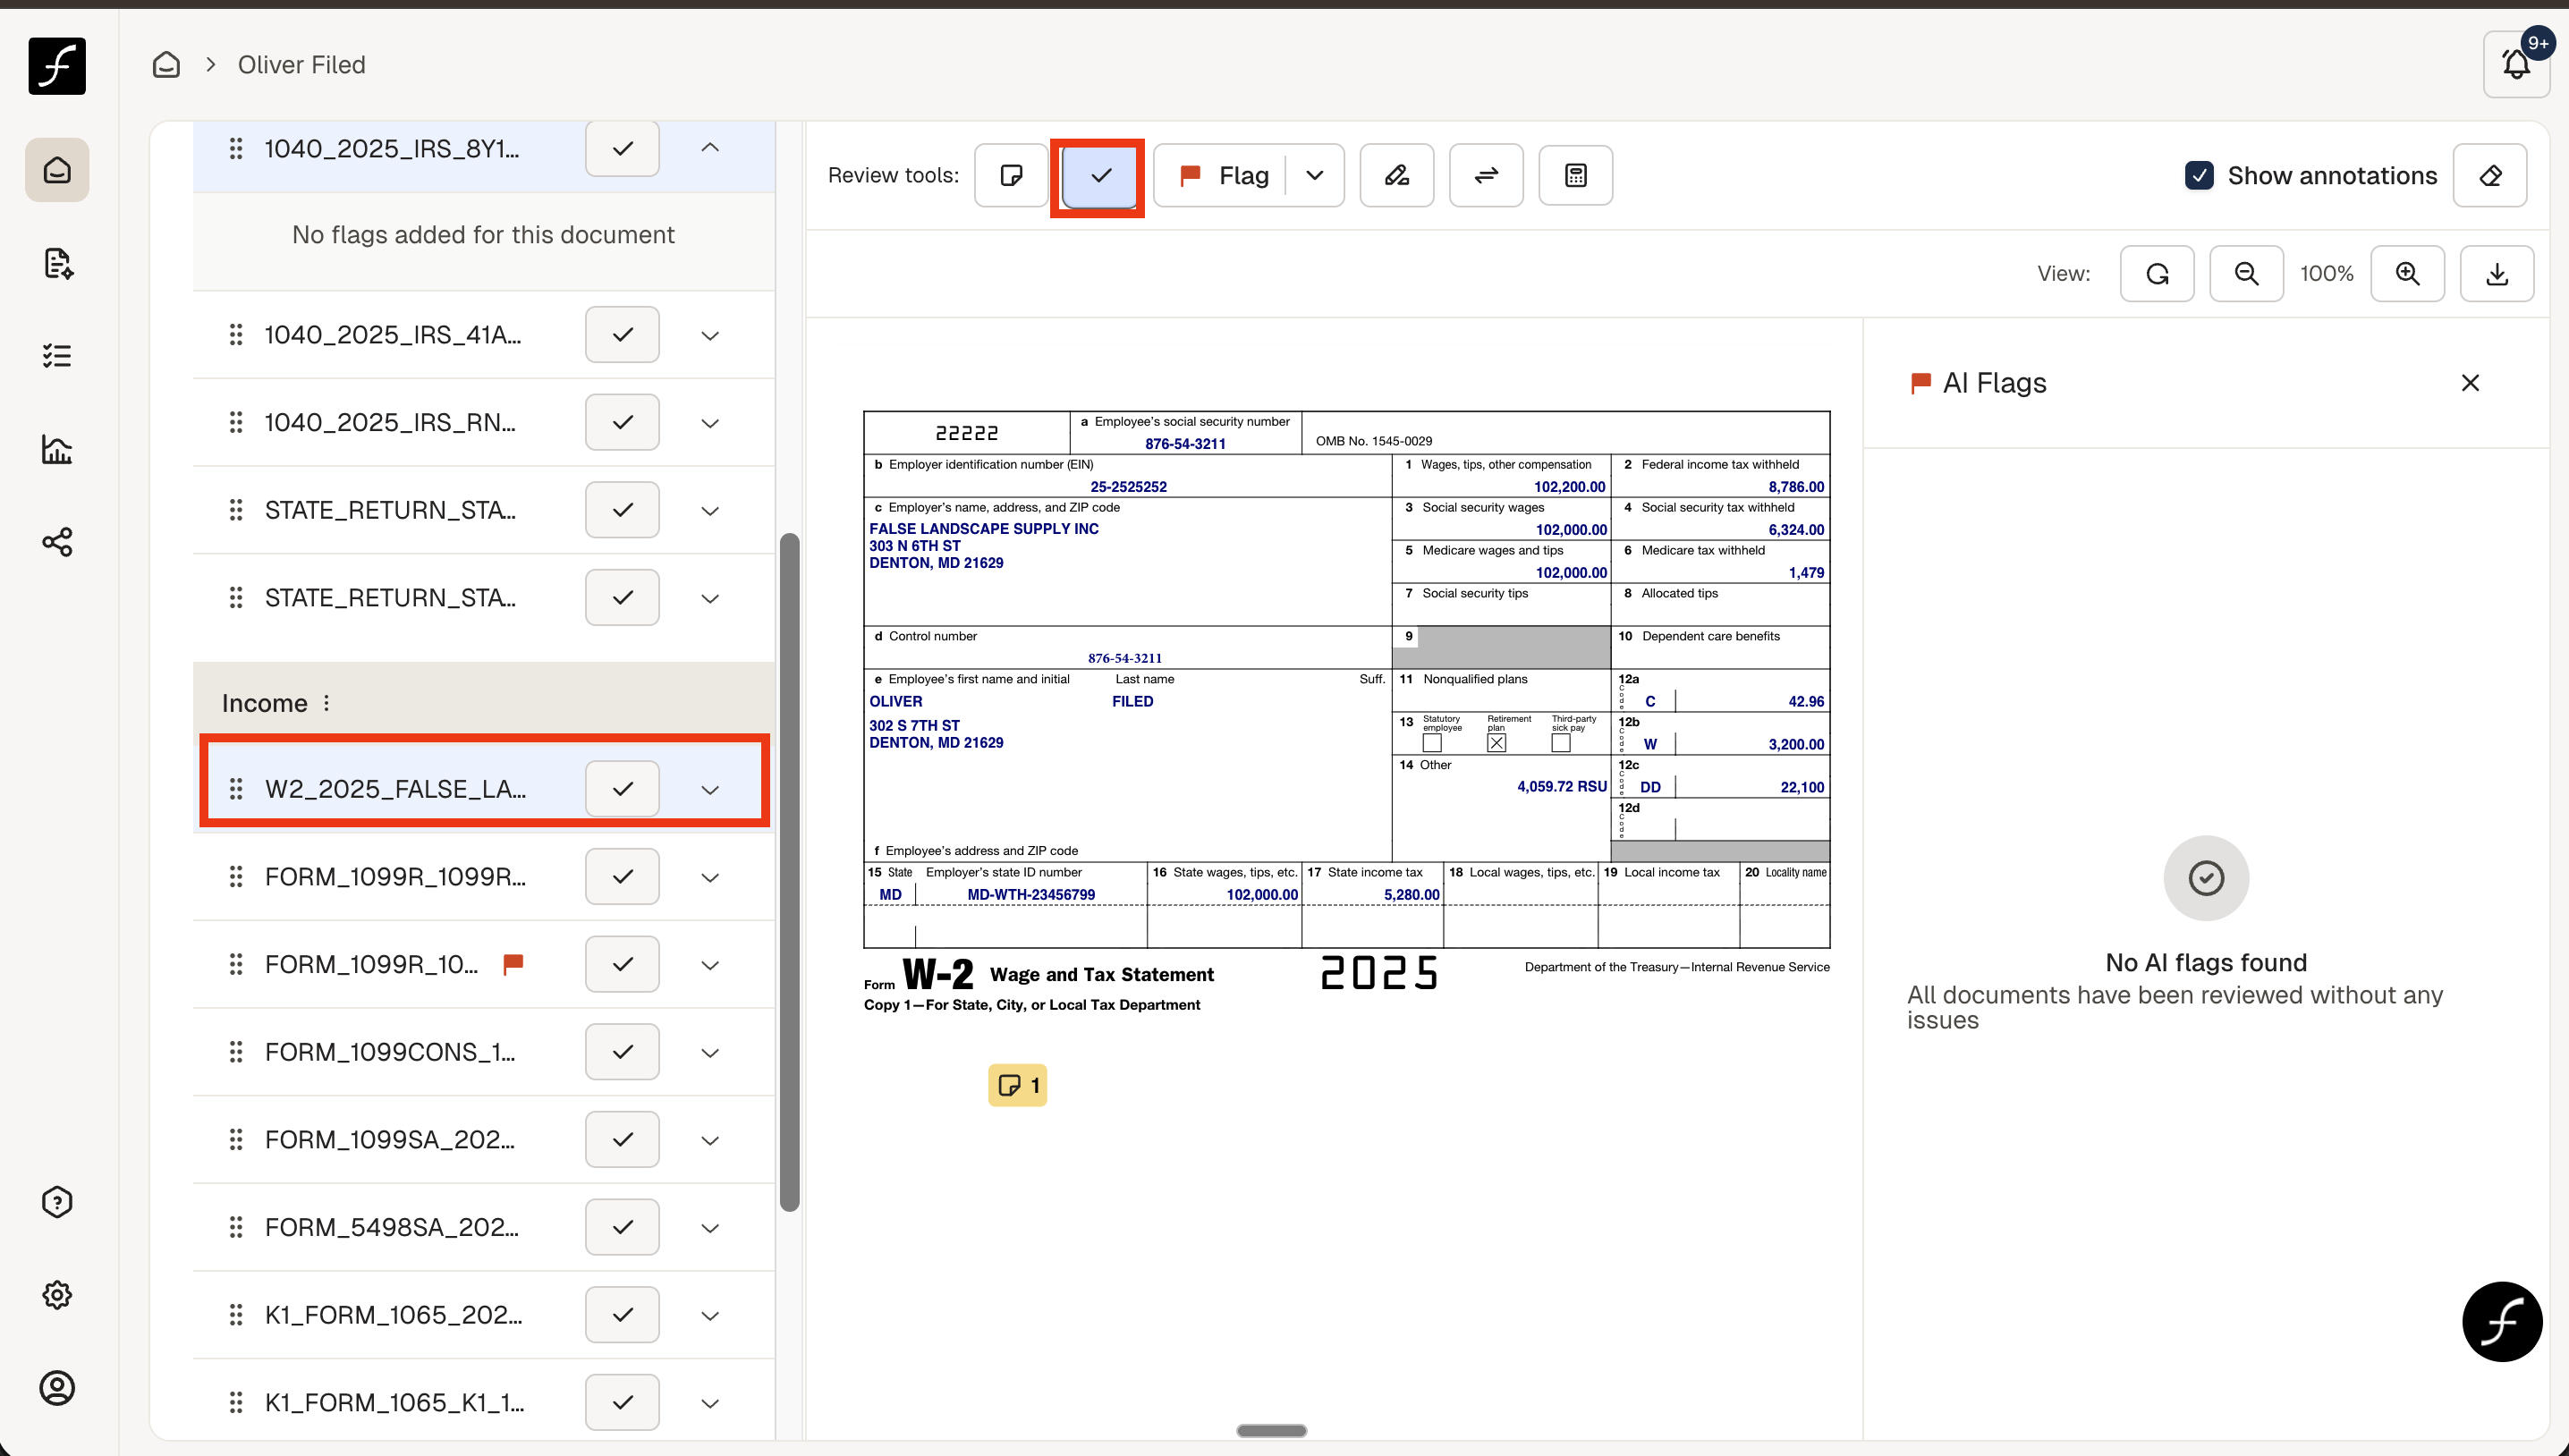The height and width of the screenshot is (1456, 2569).
Task: Select document FORM_5498SA_202 in list
Action: coord(392,1227)
